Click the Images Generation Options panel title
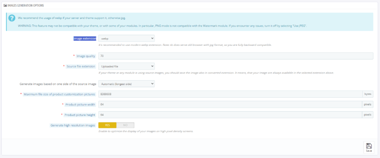The width and height of the screenshot is (380, 158). click(26, 6)
